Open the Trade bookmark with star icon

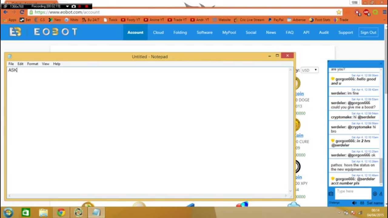(x=341, y=20)
